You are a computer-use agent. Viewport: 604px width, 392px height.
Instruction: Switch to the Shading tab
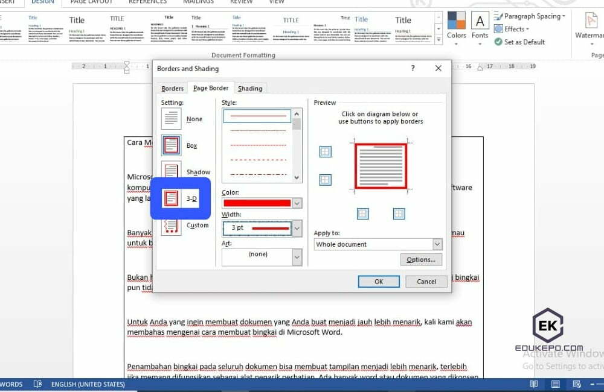coord(250,88)
